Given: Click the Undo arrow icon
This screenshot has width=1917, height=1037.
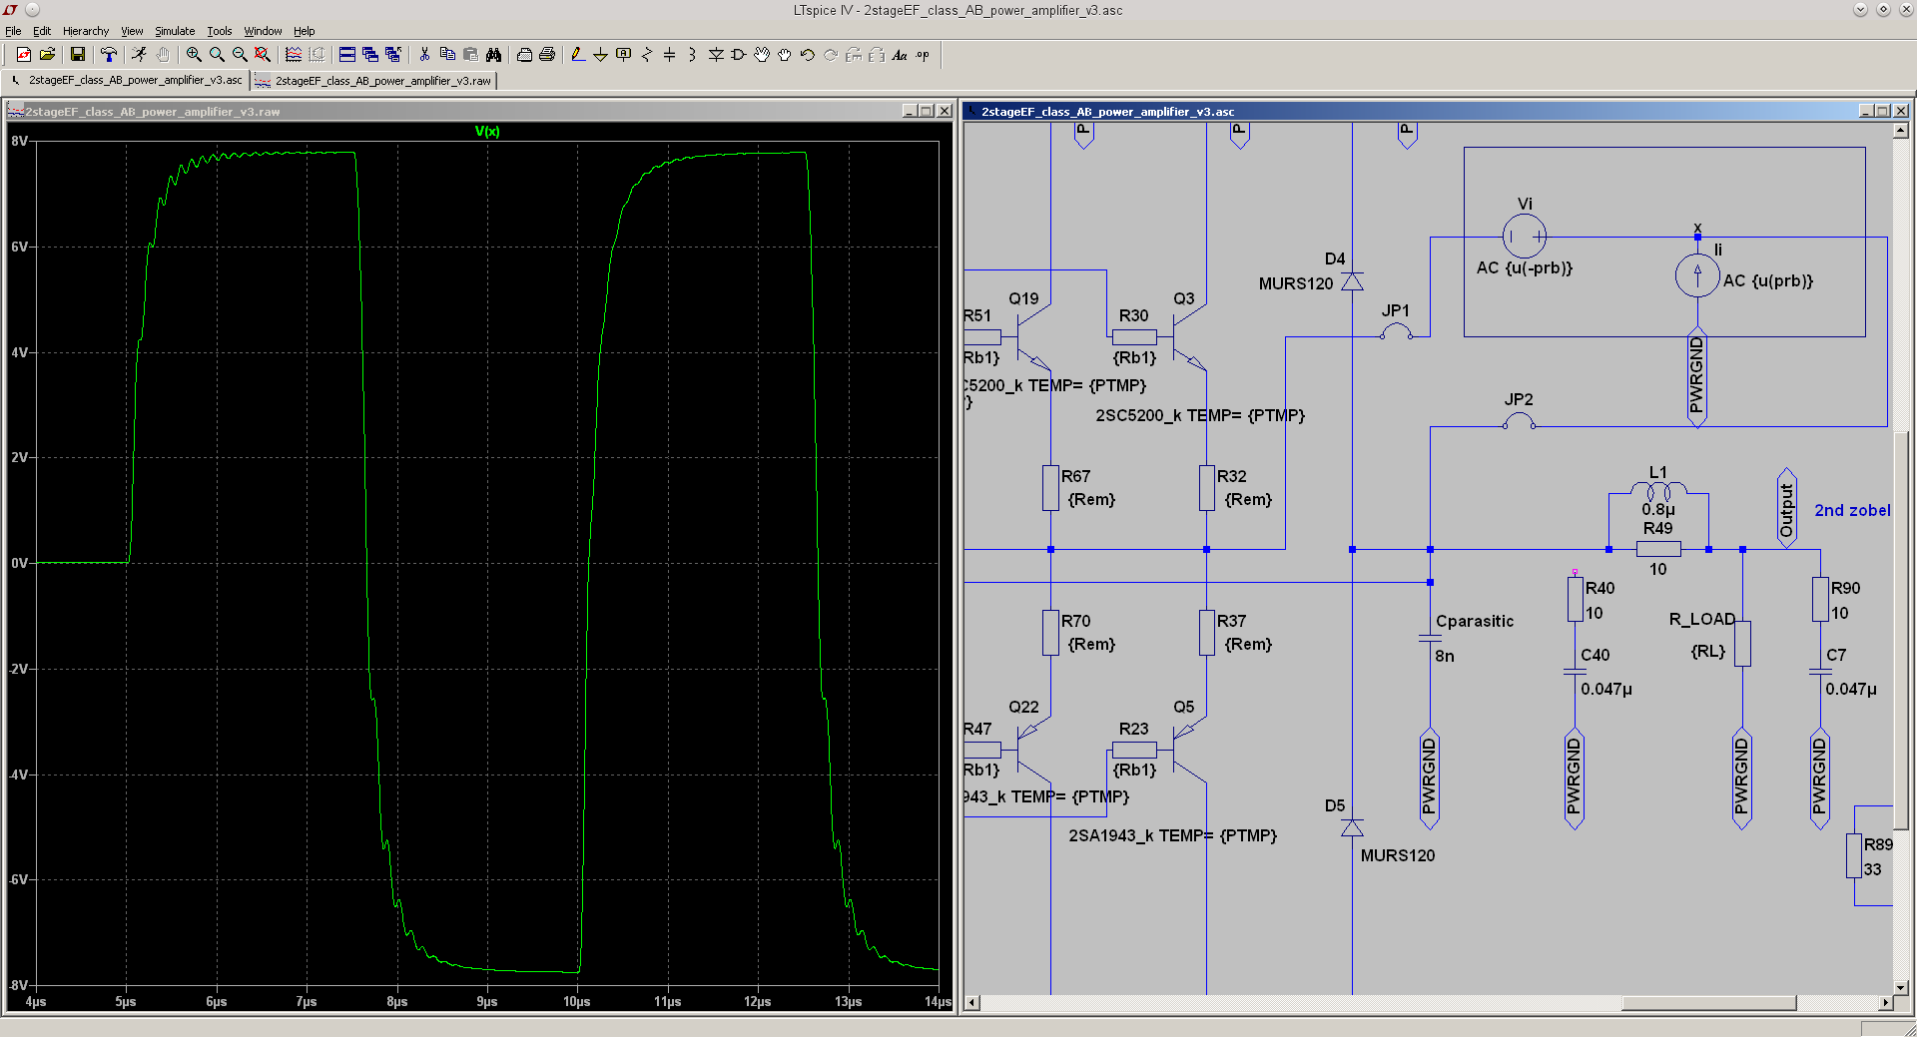Looking at the screenshot, I should point(808,55).
